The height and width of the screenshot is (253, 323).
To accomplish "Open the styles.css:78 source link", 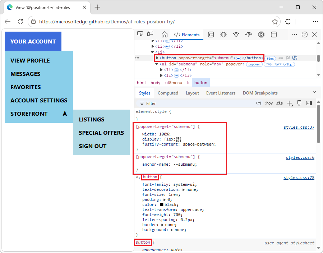I will [x=299, y=178].
